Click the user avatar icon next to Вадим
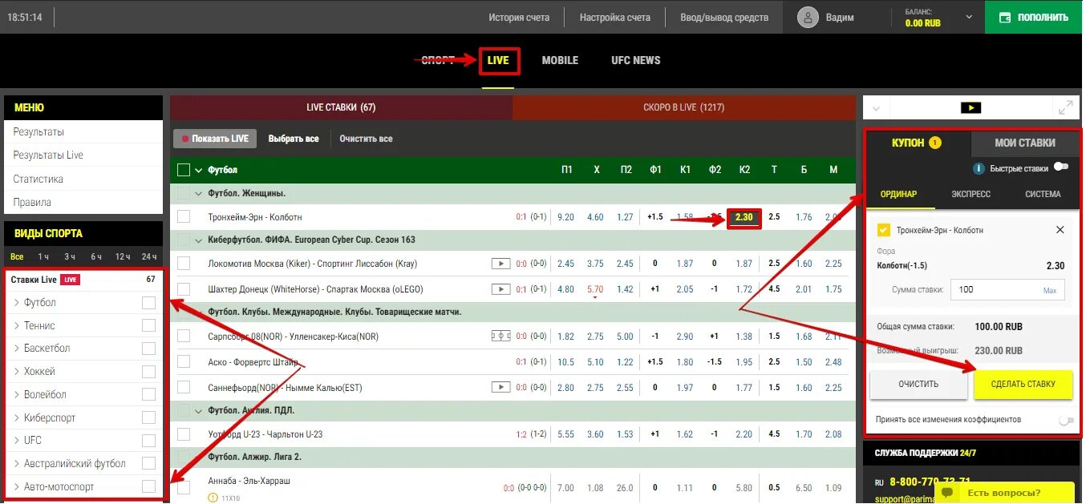 [x=808, y=17]
